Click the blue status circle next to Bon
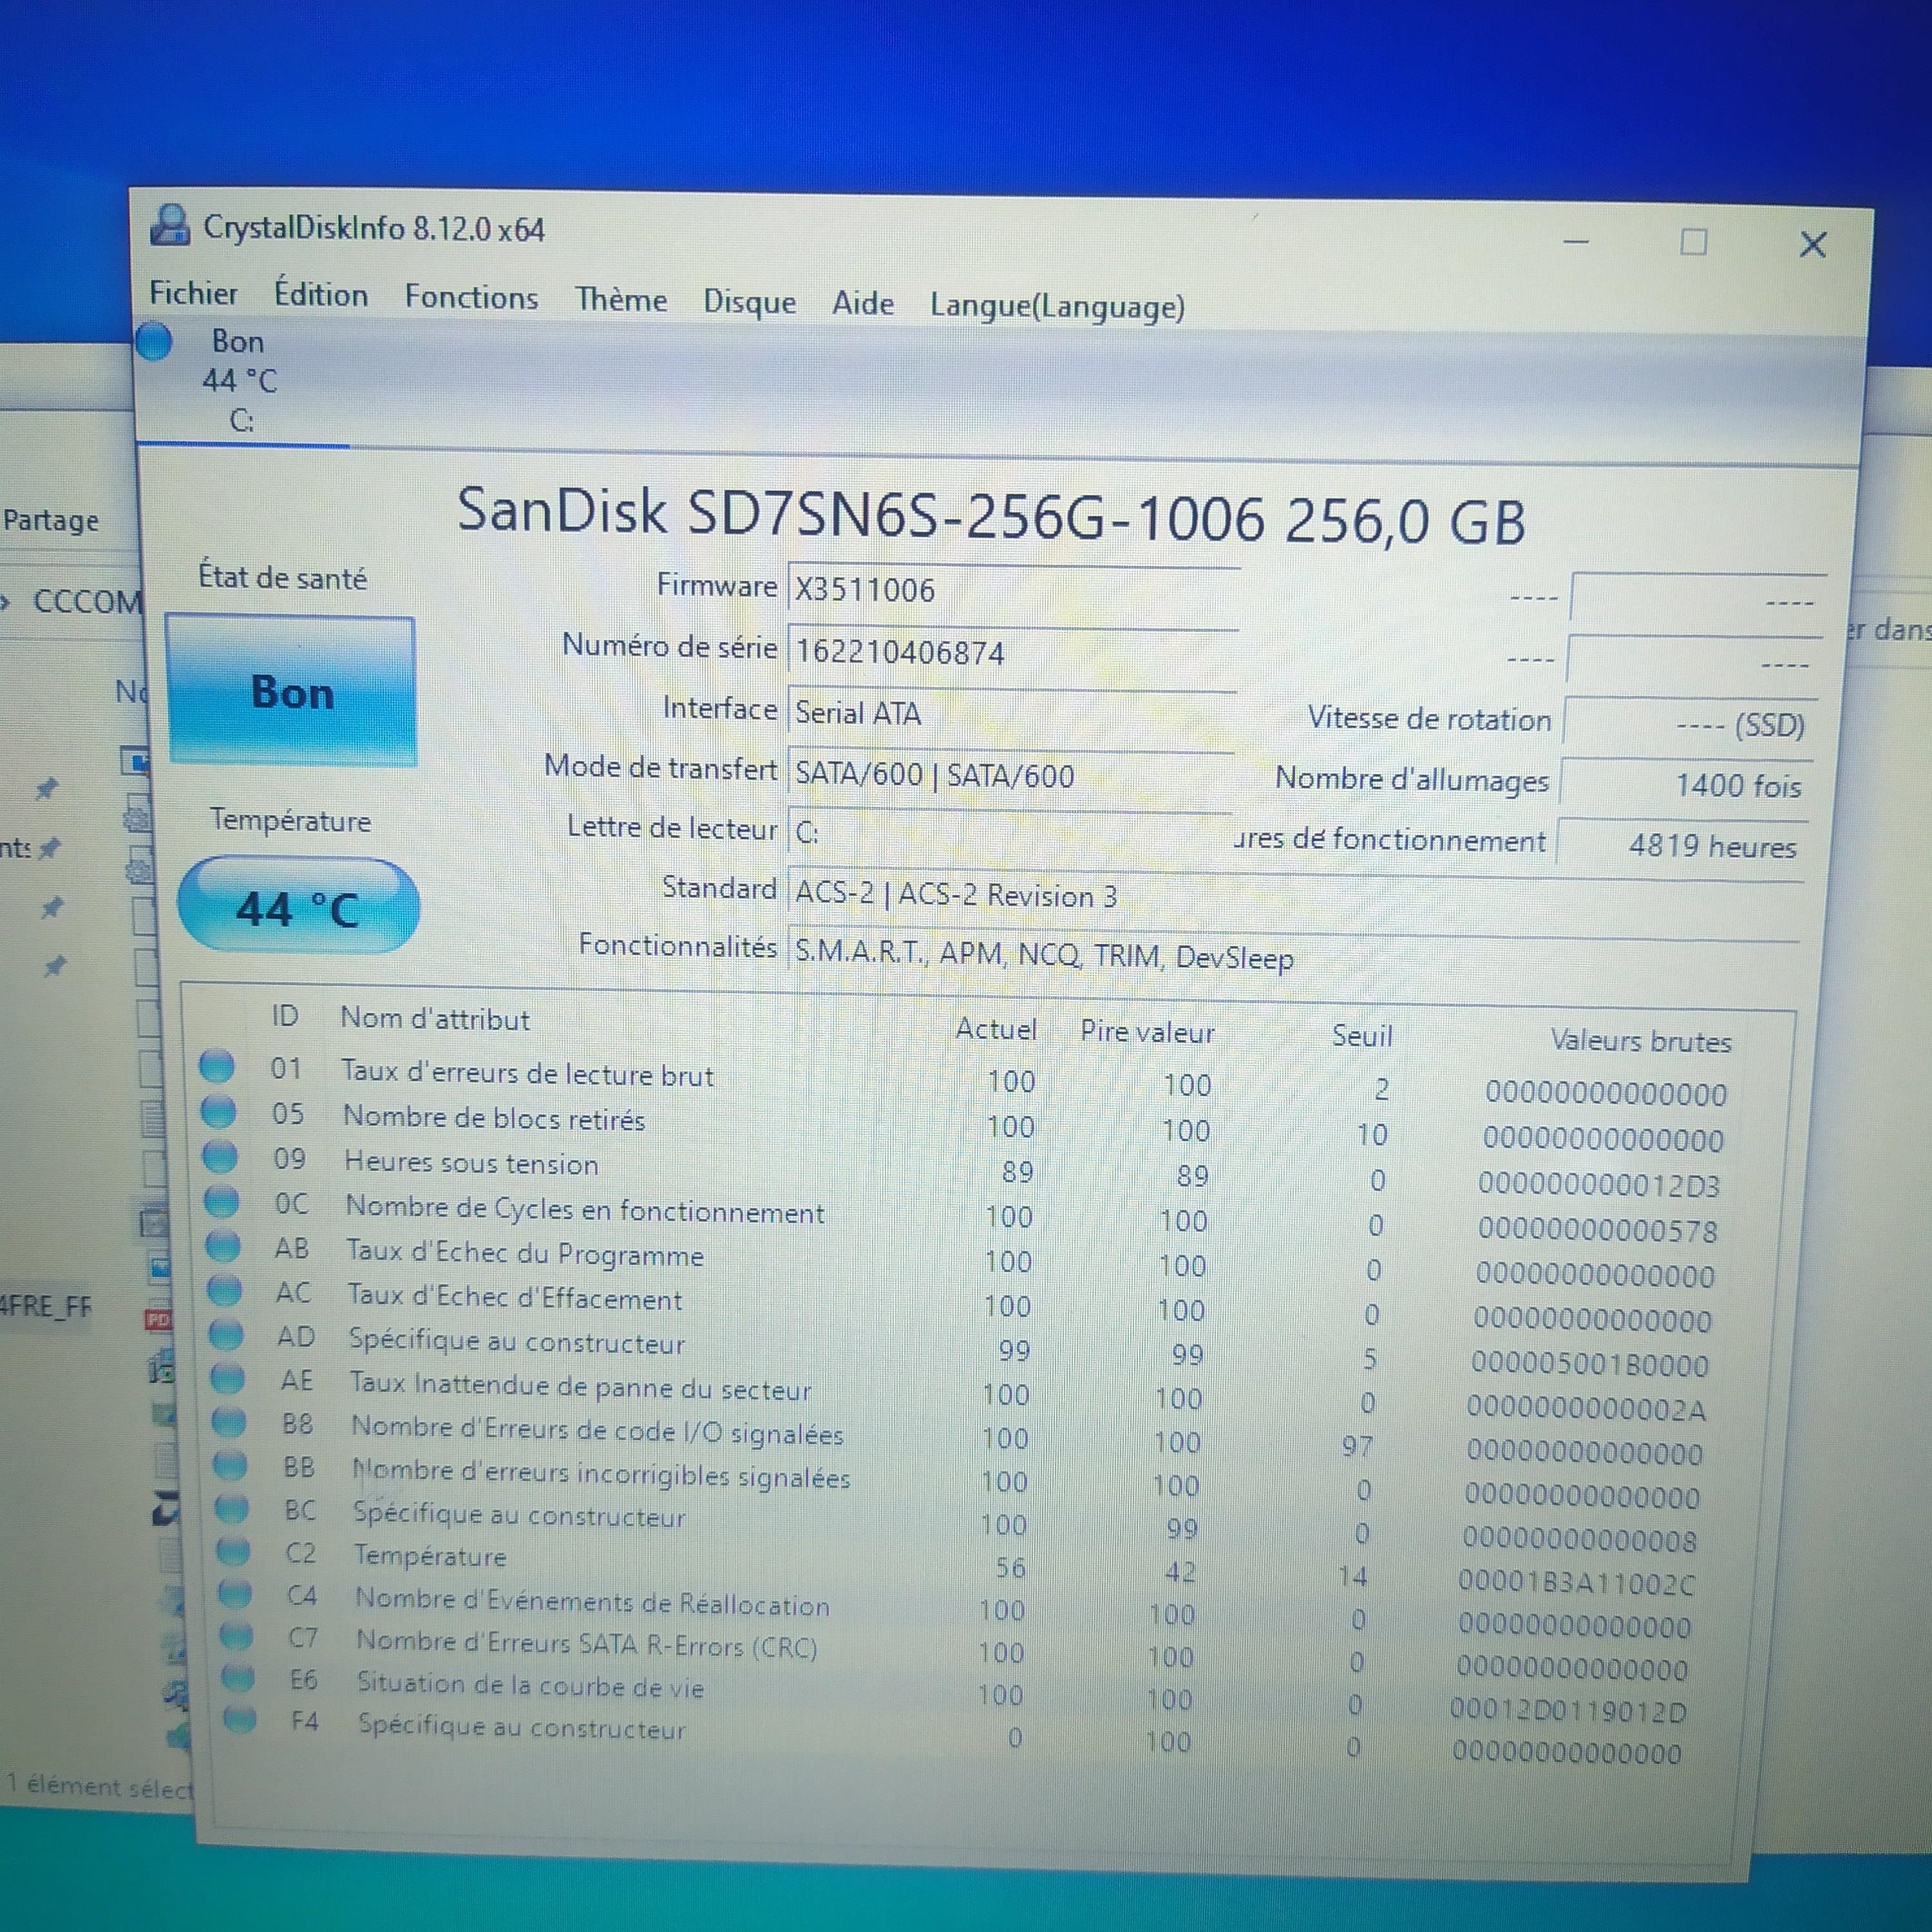Screen dimensions: 1932x1932 (154, 341)
